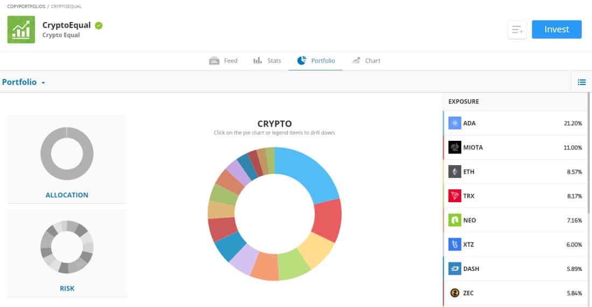
Task: Select TRX text in exposure list
Action: (x=469, y=196)
